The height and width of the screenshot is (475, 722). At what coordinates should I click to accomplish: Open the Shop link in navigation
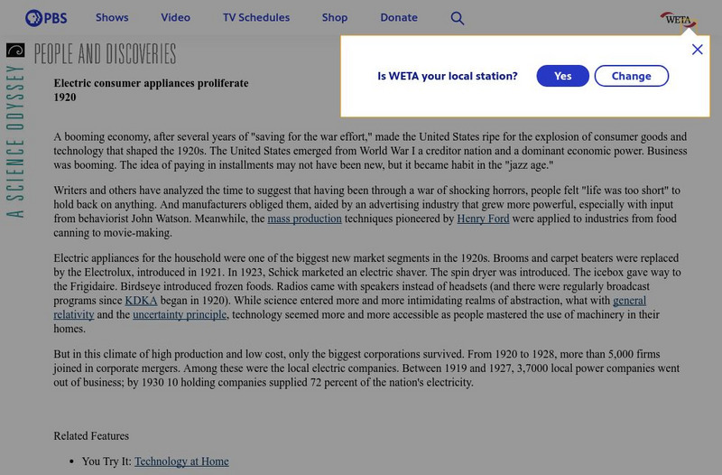coord(335,17)
